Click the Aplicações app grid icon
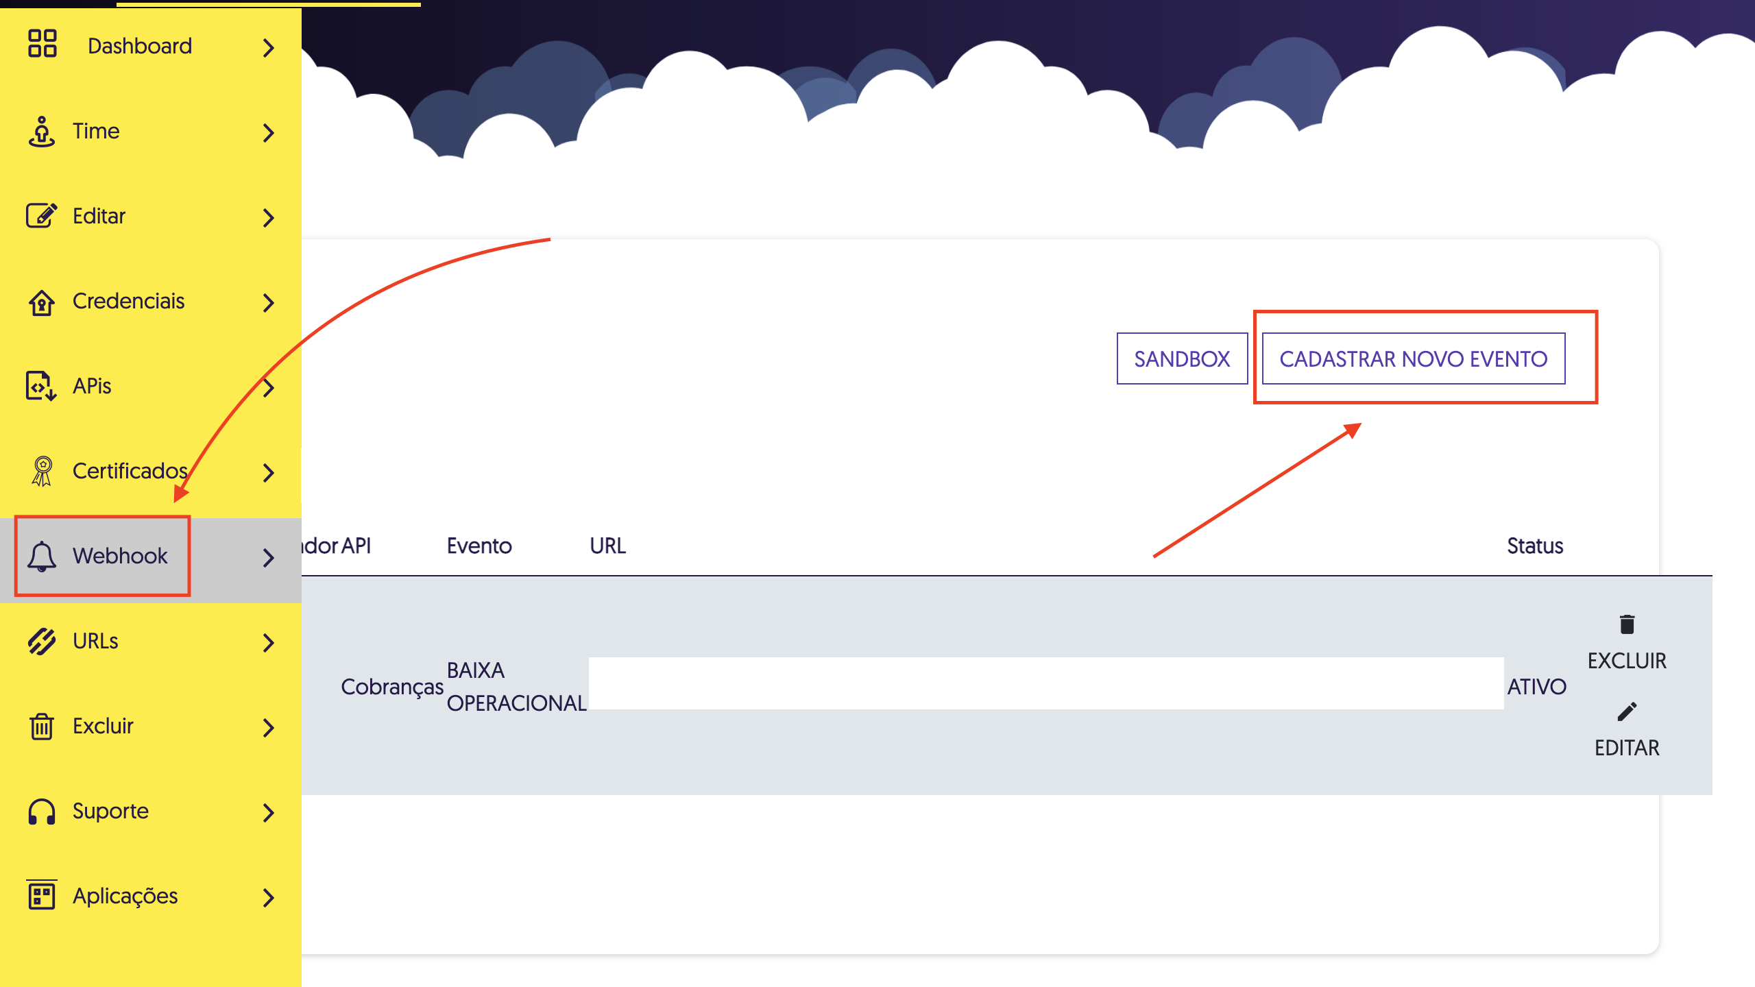Image resolution: width=1755 pixels, height=987 pixels. [x=42, y=895]
